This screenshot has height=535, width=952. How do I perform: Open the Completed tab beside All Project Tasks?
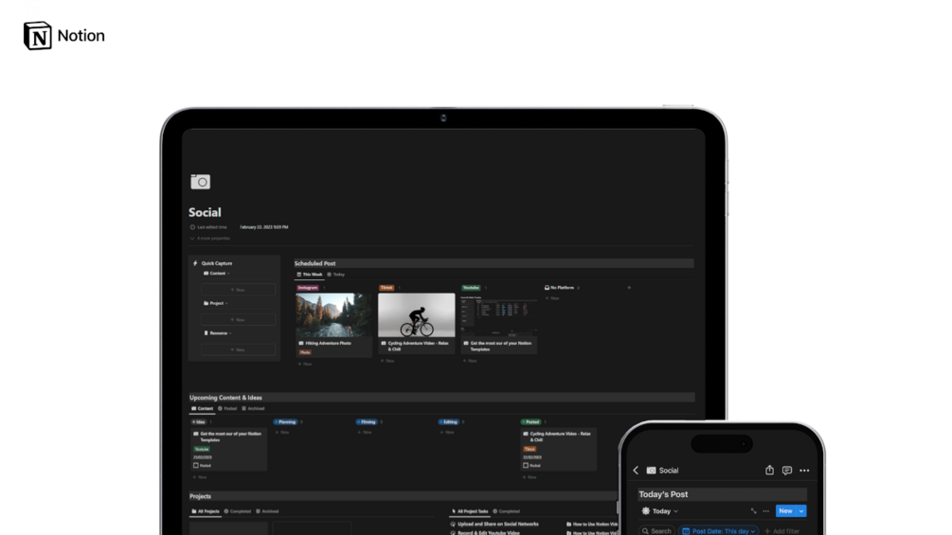[x=507, y=511]
